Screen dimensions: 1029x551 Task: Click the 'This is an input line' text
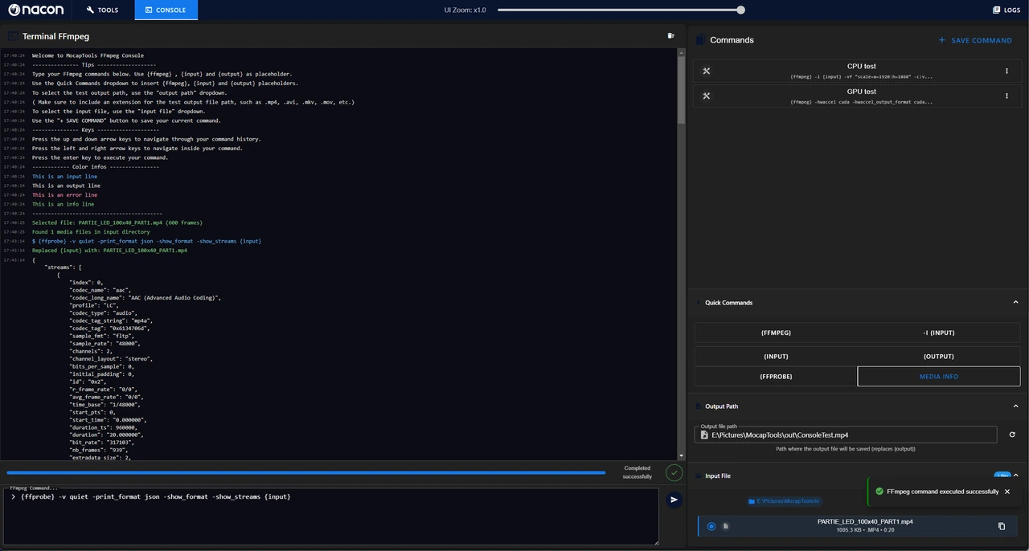[64, 177]
